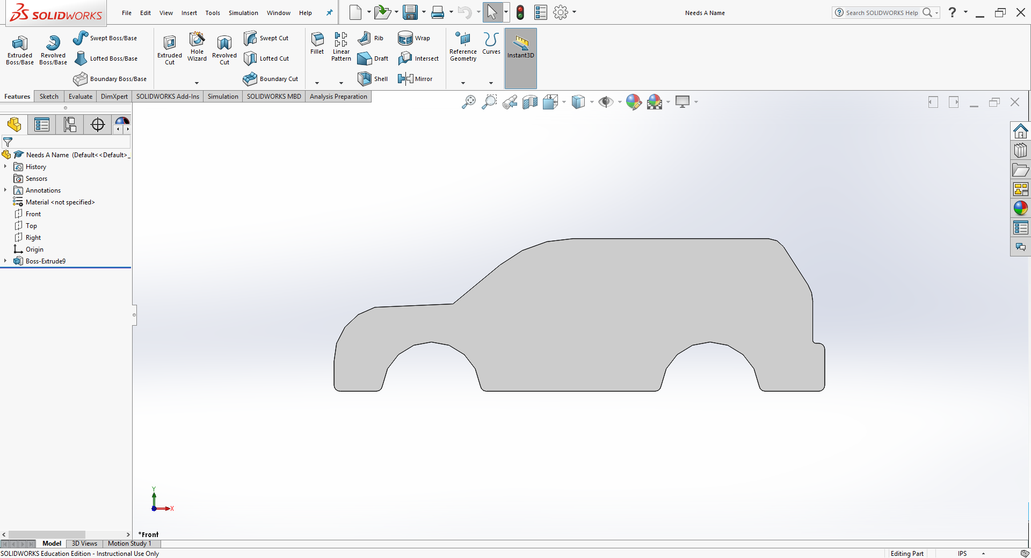Choose the Draft feature
Screen dimensions: 1031x558
373,58
